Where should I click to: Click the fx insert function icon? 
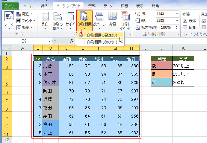point(72,41)
